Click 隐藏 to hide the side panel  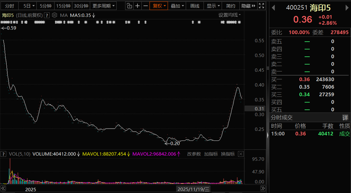click(248, 6)
